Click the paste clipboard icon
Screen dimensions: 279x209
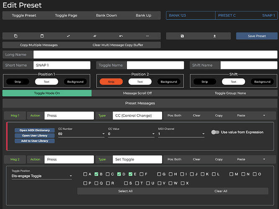(42, 36)
